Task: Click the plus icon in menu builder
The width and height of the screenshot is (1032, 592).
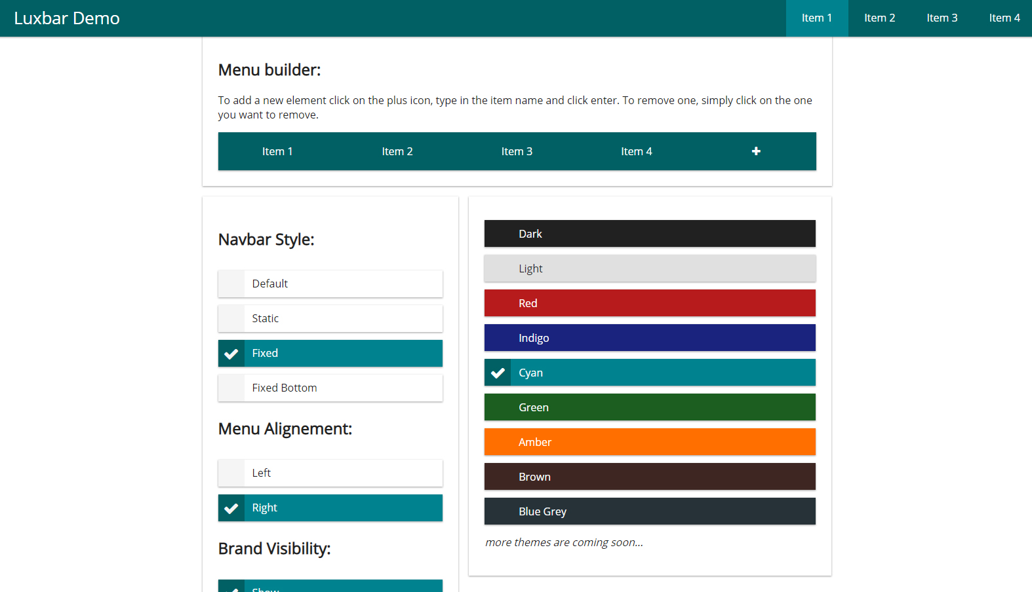Action: point(756,151)
